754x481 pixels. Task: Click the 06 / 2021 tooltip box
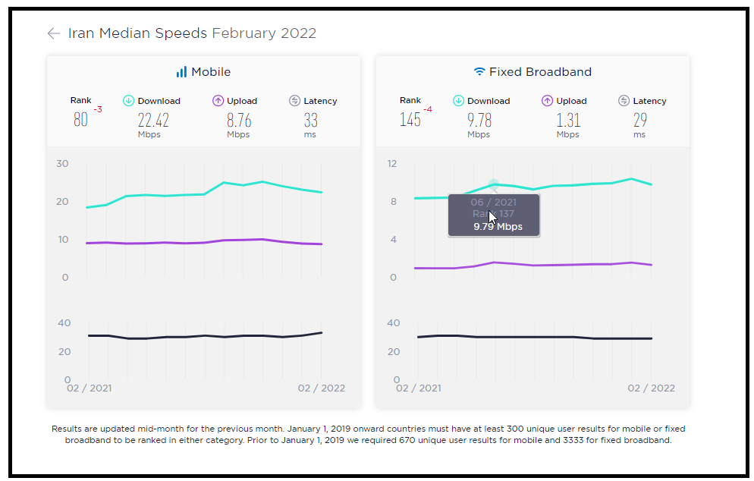pos(494,215)
